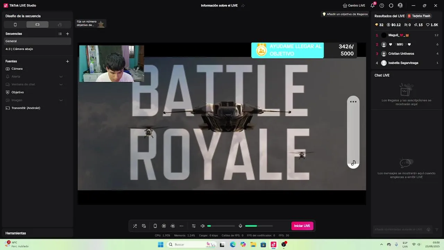Select ranked viewer Cristian Untiveros
This screenshot has width=444, height=250.
click(407, 54)
